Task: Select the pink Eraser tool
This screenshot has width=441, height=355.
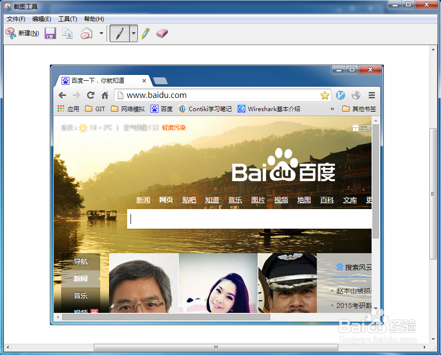Action: point(162,33)
